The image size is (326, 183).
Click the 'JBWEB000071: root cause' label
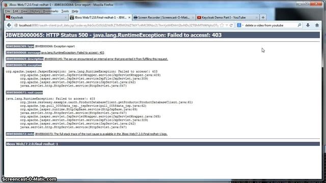[24, 93]
